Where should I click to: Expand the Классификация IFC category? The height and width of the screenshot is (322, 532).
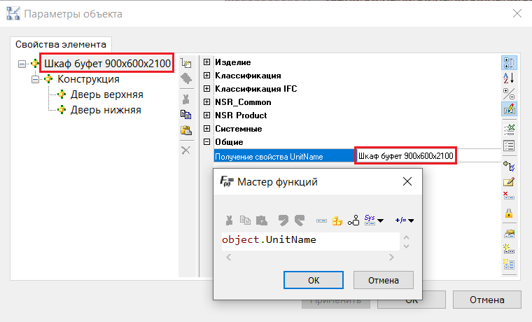coord(206,89)
